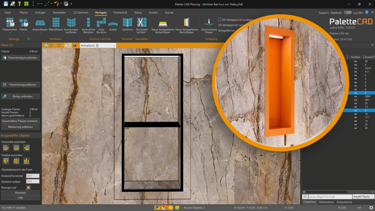Create Neue Verlegefläche Wandfliesen

tap(187, 25)
